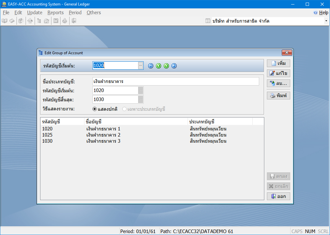
Task: Open lookup beside ending account code 1030
Action: (140, 99)
